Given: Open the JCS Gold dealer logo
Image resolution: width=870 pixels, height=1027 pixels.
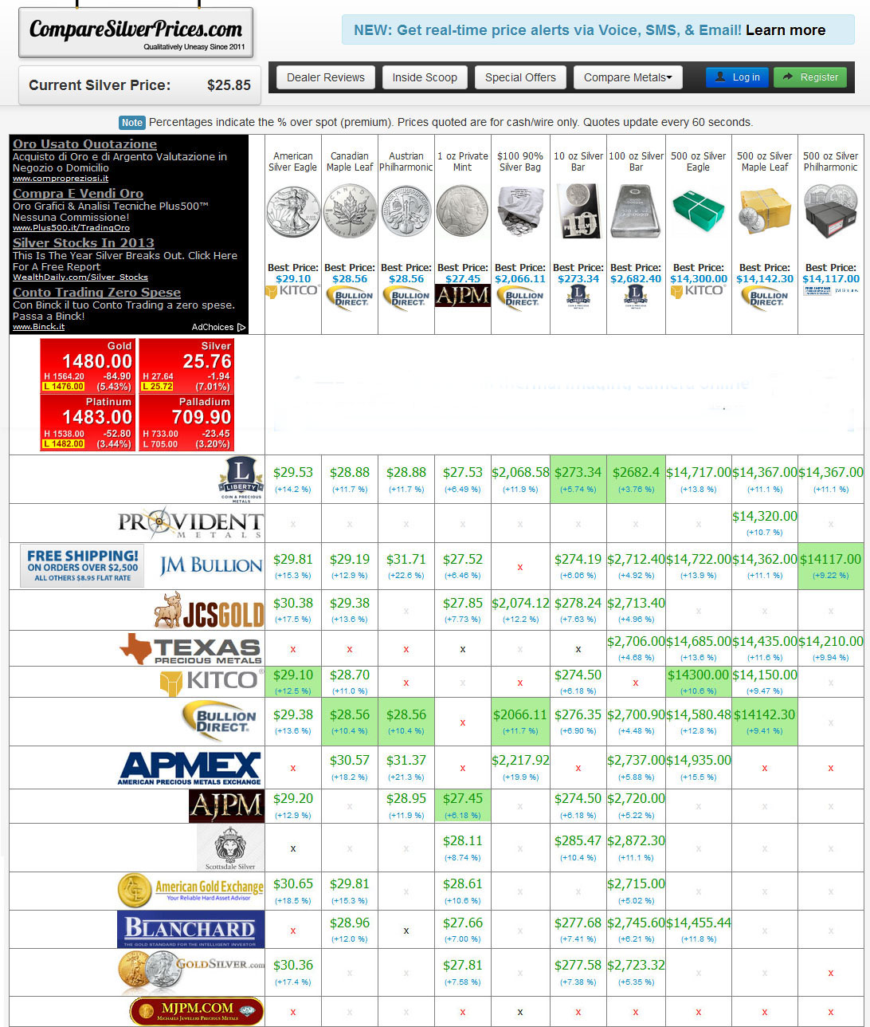Looking at the screenshot, I should coord(209,610).
